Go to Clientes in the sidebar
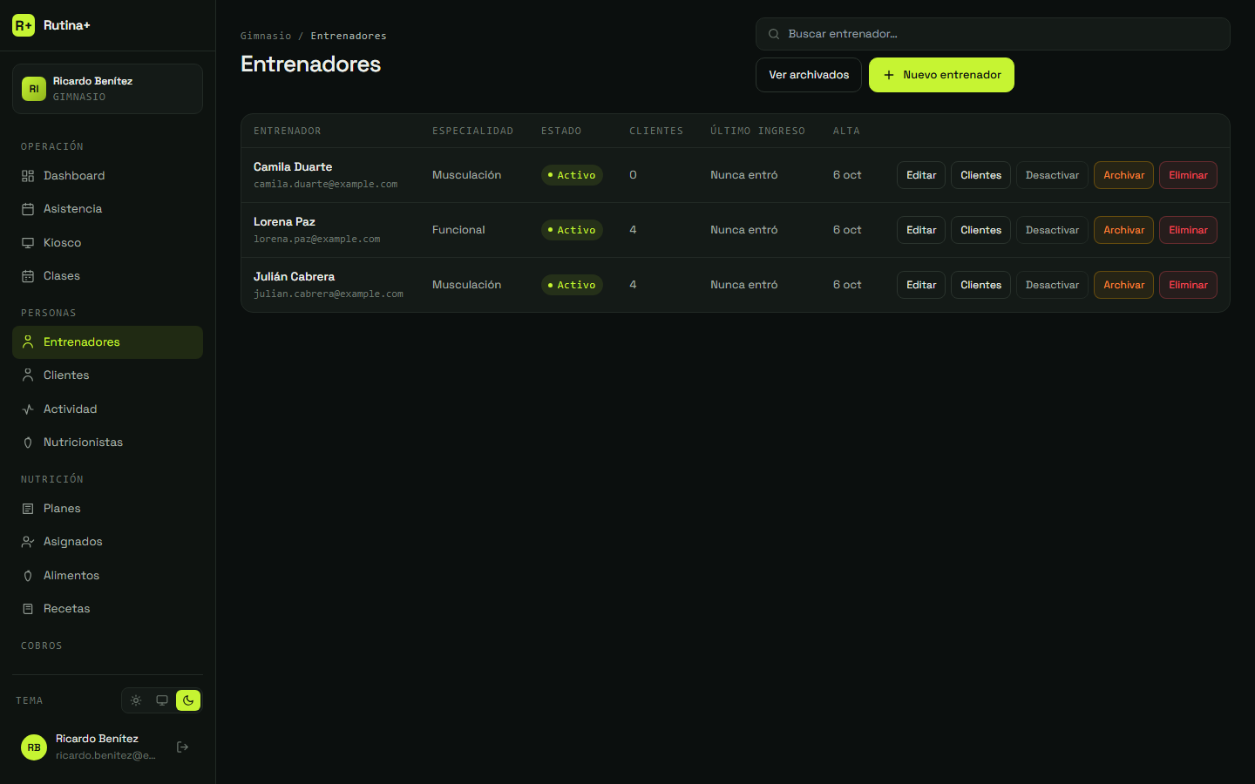The height and width of the screenshot is (784, 1255). pos(107,375)
